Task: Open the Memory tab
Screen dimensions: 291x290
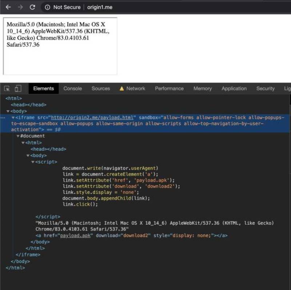Action: click(x=203, y=89)
